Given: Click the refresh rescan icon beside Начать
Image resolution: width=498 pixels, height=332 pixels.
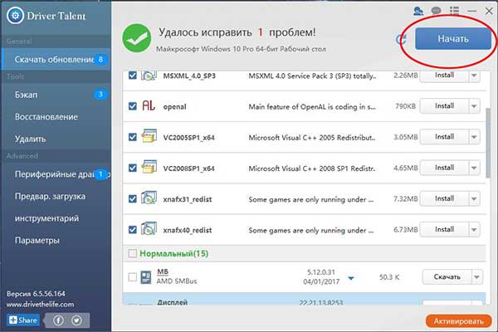Looking at the screenshot, I should [402, 39].
